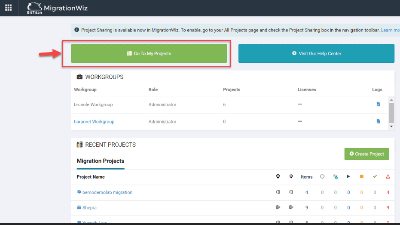Switch to Migration Projects tab
Screen dimensions: 400x225
coord(100,161)
